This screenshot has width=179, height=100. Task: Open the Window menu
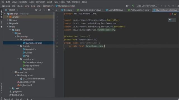pos(76,2)
